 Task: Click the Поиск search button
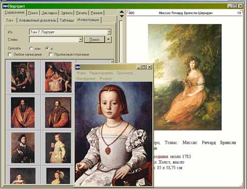(95, 40)
